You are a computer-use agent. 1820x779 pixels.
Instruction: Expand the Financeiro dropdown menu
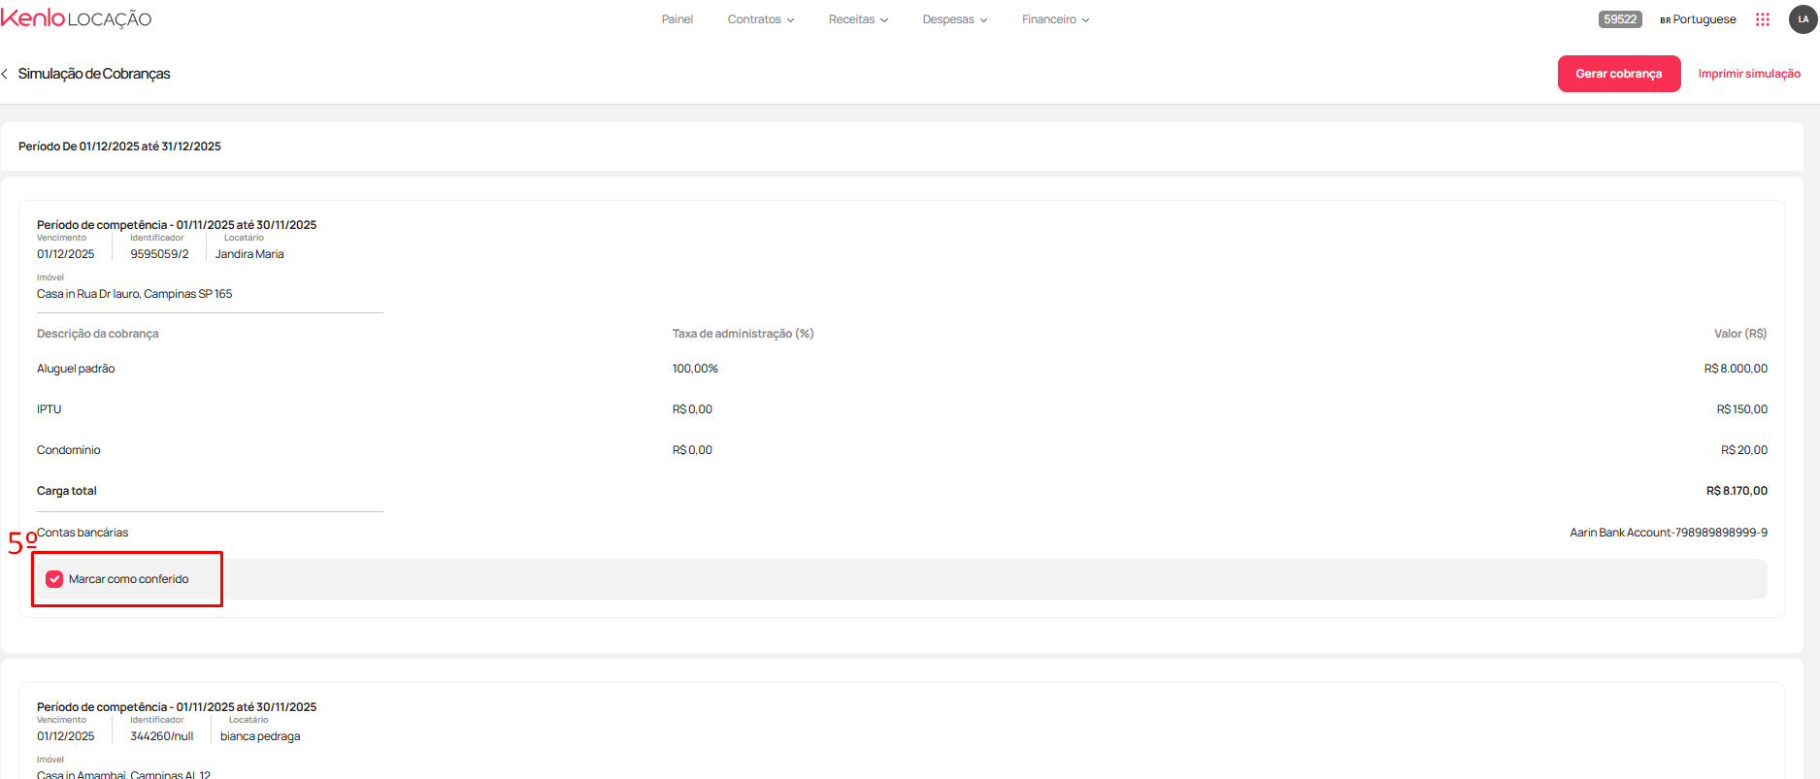tap(1055, 19)
